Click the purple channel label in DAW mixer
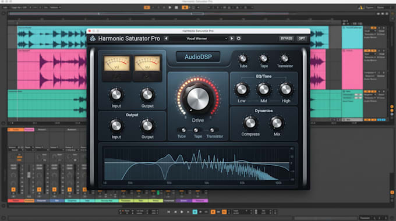 (183, 201)
